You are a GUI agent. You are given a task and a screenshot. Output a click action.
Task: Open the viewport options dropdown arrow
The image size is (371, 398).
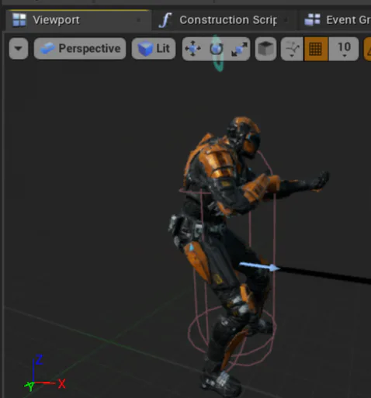(19, 49)
